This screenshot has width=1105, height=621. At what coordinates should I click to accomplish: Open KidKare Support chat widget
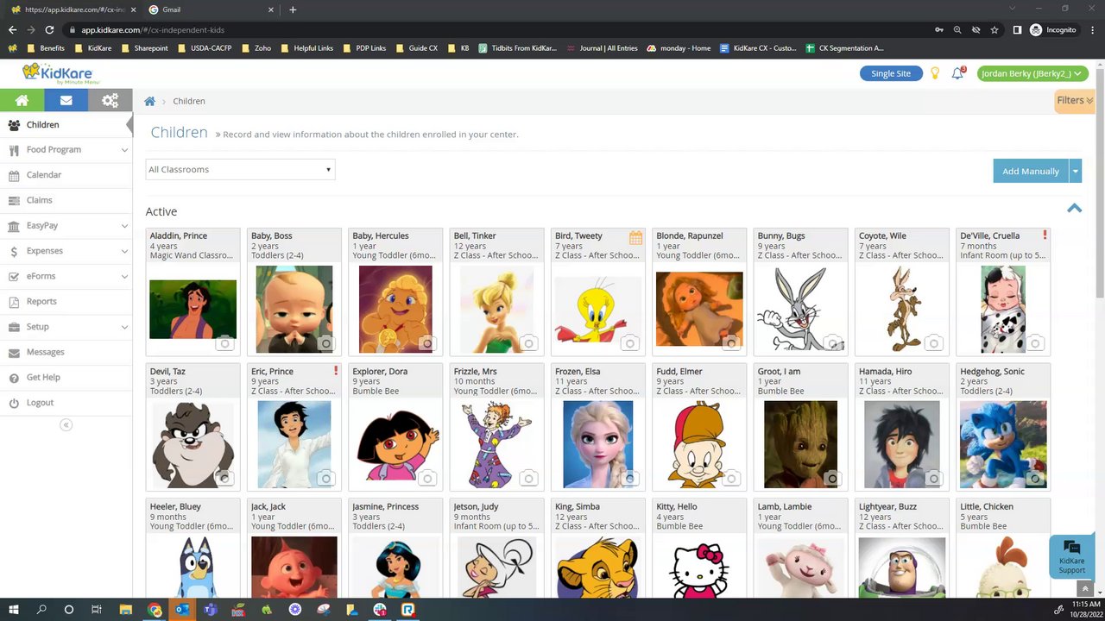click(1071, 556)
